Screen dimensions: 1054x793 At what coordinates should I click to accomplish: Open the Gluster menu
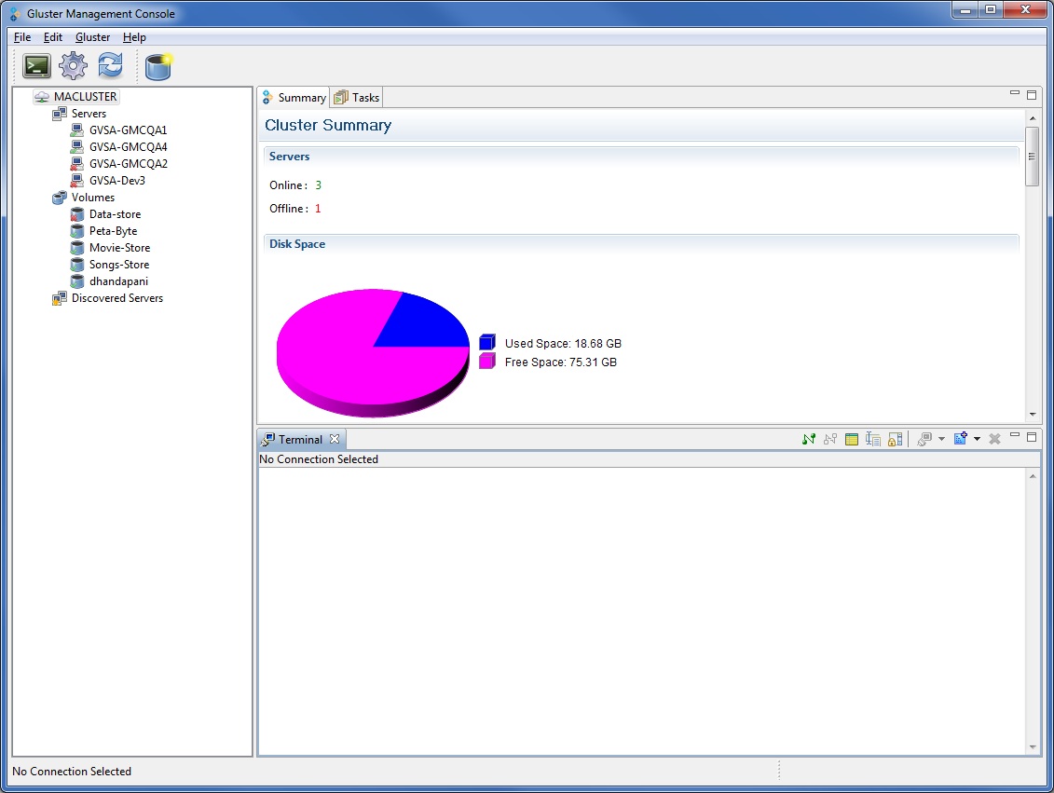[x=92, y=37]
